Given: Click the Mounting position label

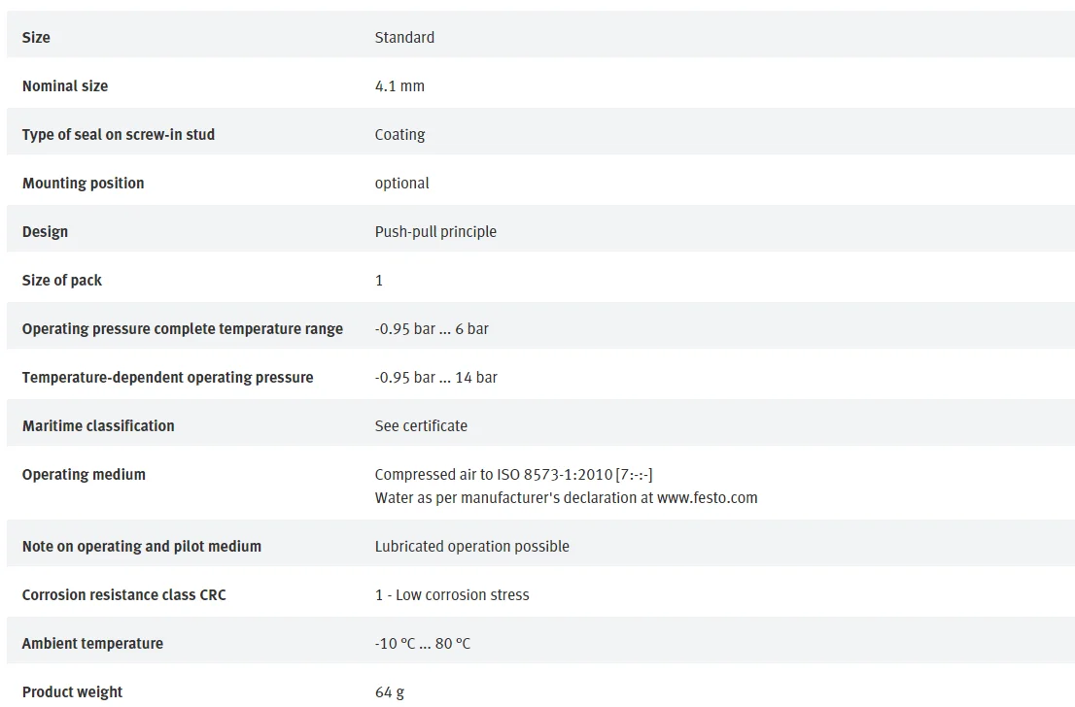Looking at the screenshot, I should tap(83, 184).
